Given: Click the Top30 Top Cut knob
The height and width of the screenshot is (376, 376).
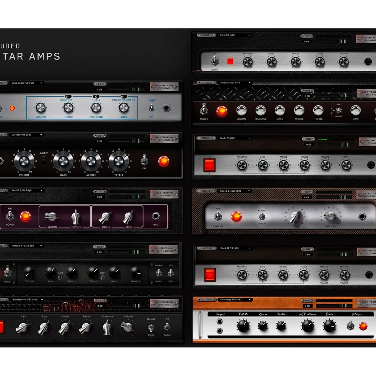Looking at the screenshot, I should [76, 216].
